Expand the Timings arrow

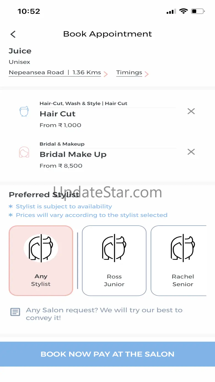tap(147, 74)
